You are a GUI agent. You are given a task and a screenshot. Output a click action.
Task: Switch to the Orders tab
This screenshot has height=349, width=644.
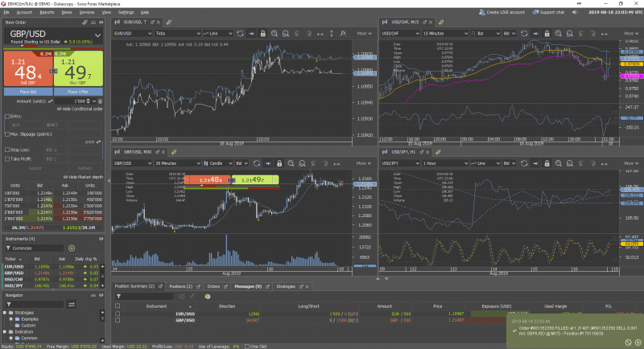pos(213,286)
